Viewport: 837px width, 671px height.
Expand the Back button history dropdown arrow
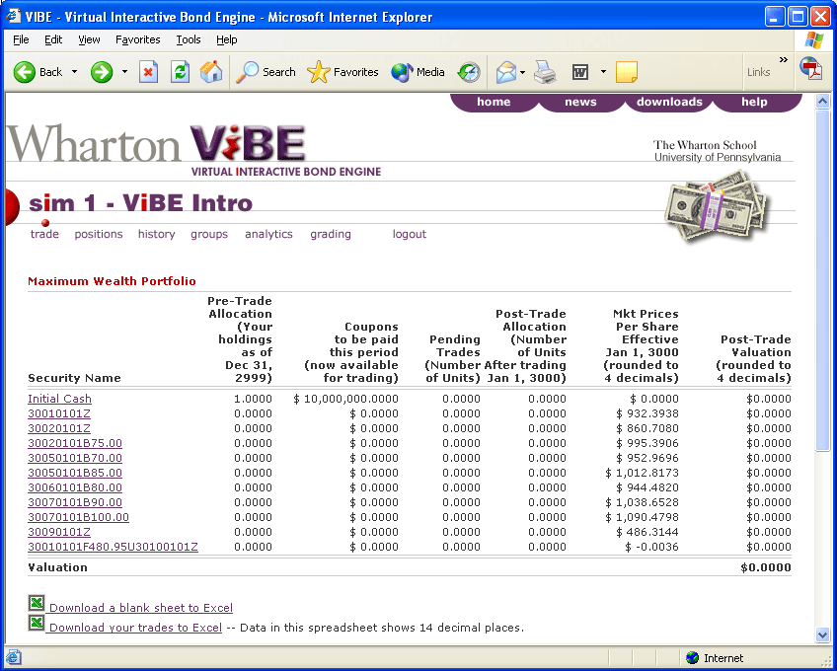point(74,72)
